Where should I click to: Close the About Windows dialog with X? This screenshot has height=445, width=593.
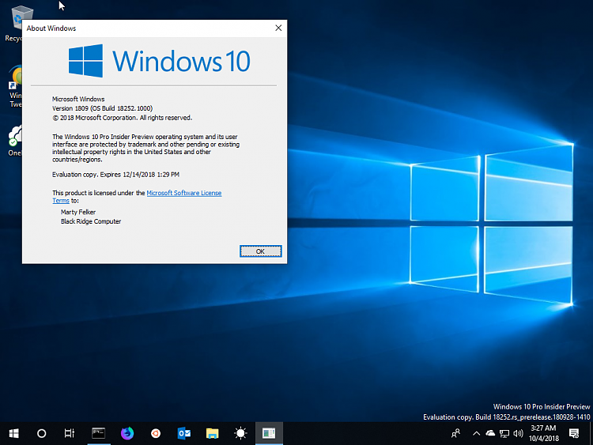pyautogui.click(x=278, y=28)
